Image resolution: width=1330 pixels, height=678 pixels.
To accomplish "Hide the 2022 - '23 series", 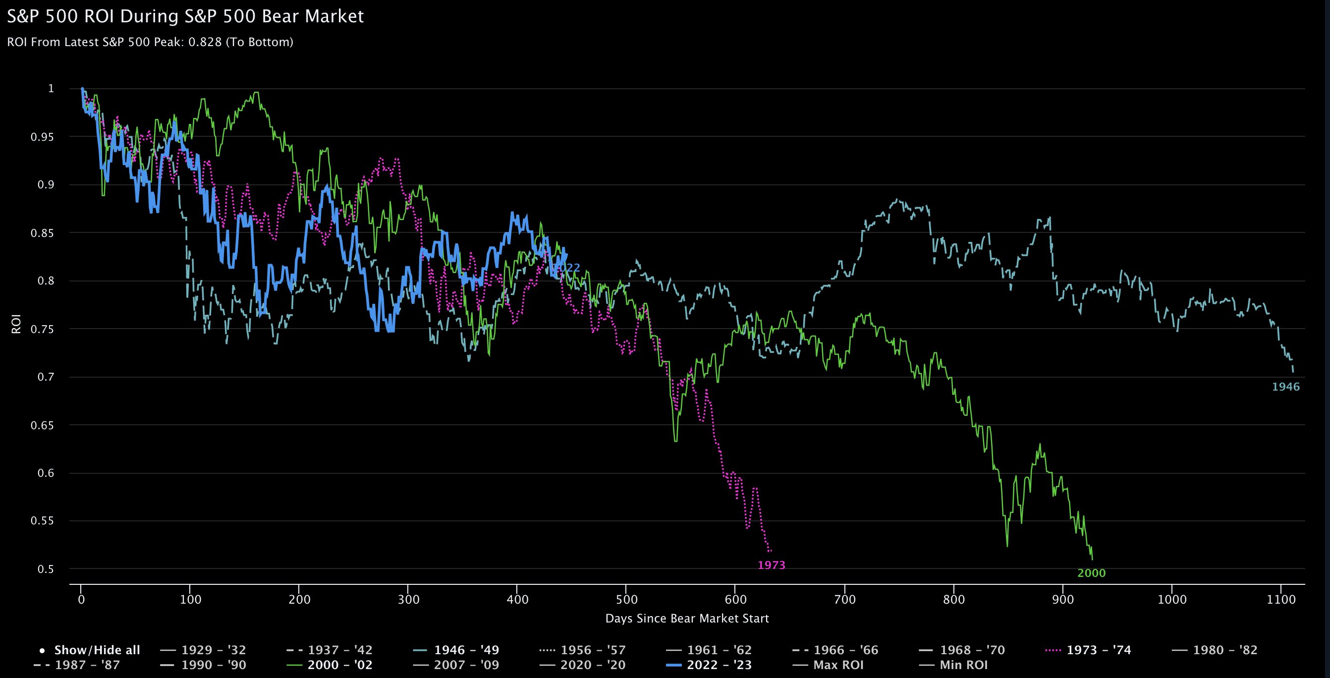I will [x=709, y=665].
